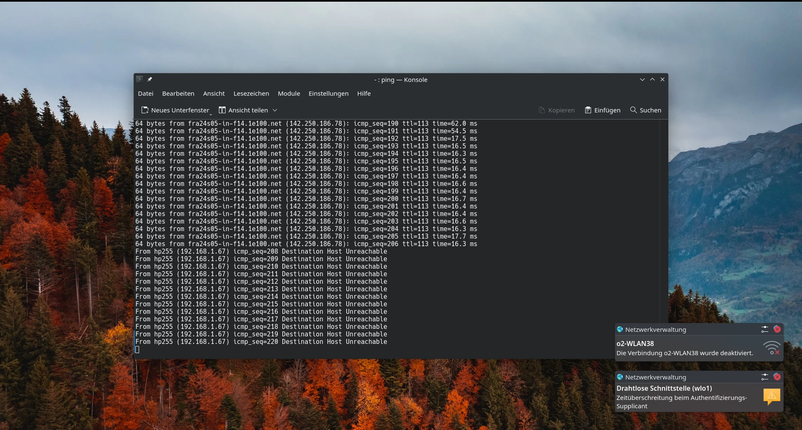Click the o2-WLAN38 notification title
The height and width of the screenshot is (430, 802).
click(x=635, y=343)
